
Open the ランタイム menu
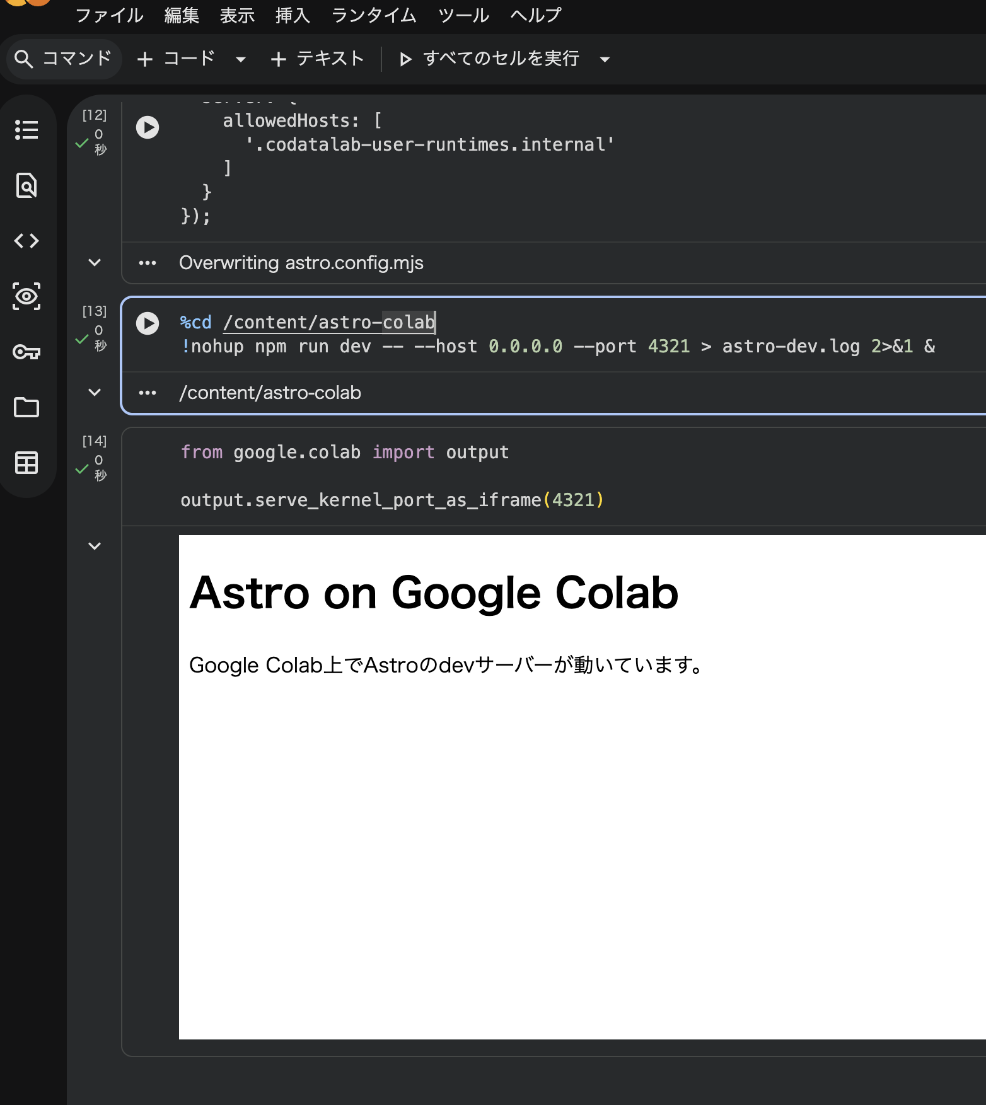point(374,15)
